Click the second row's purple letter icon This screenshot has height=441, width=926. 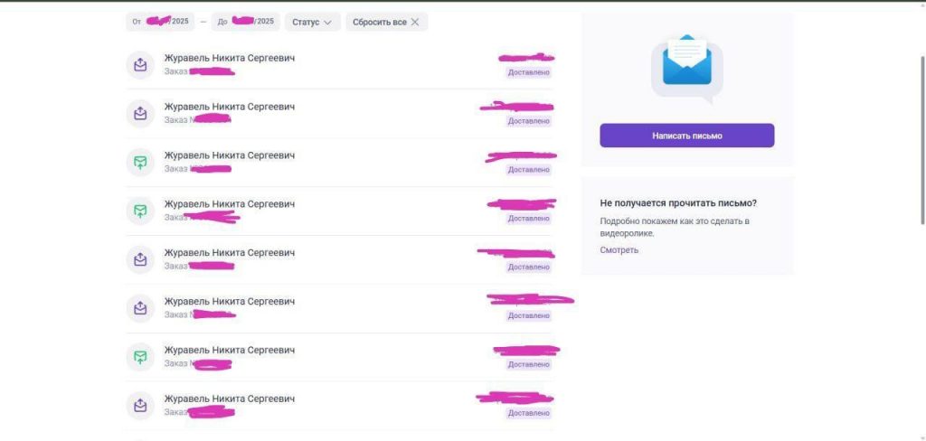pyautogui.click(x=140, y=113)
